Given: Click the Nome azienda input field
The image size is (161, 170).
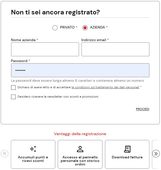Looking at the screenshot, I should [x=45, y=49].
